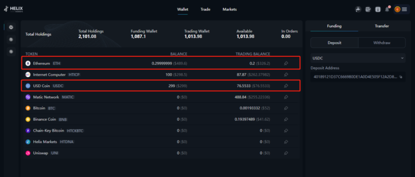The height and width of the screenshot is (177, 415).
Task: Click the Binance Coin yellow logo icon
Action: 28,119
